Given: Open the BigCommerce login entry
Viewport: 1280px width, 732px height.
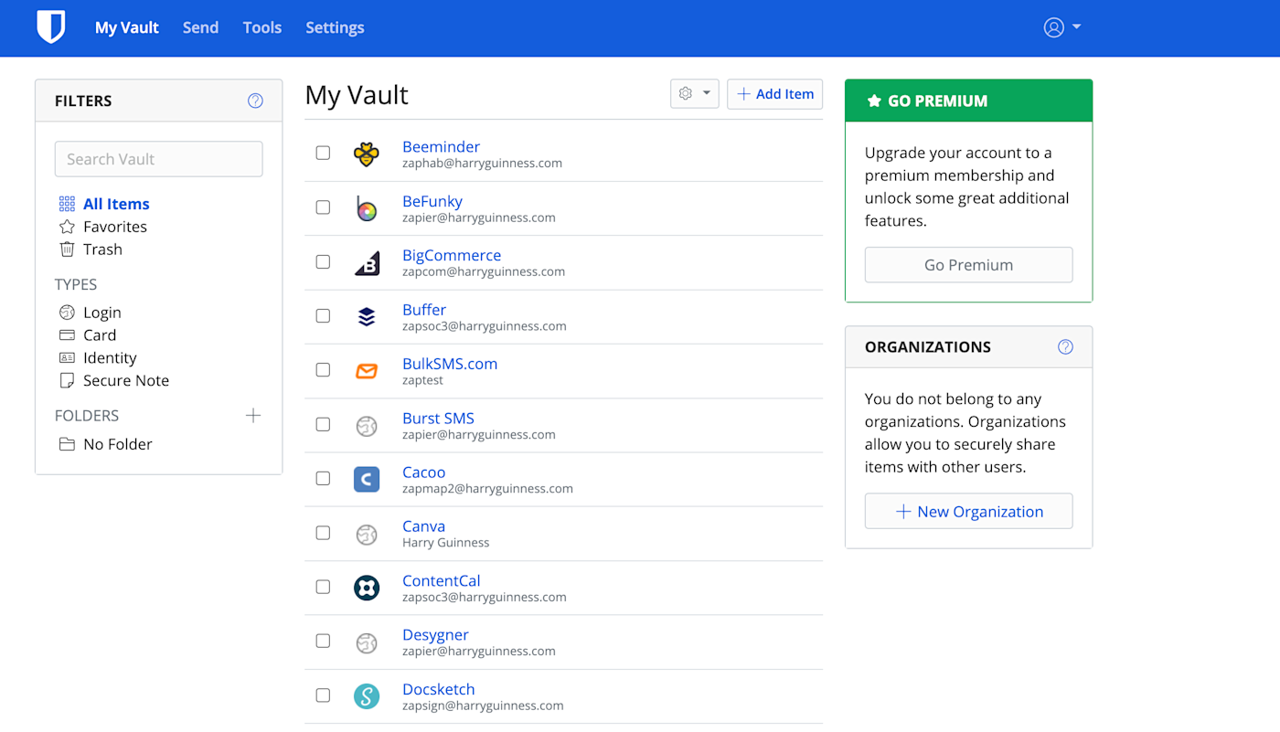Looking at the screenshot, I should [x=452, y=256].
